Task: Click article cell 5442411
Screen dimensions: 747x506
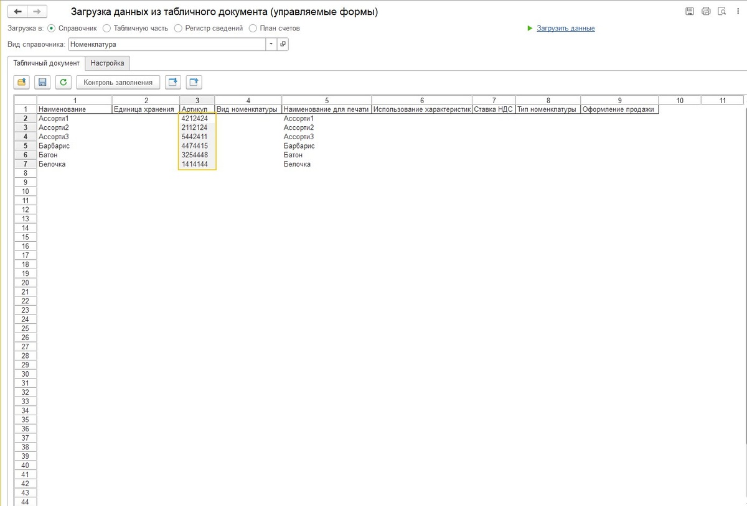Action: [x=197, y=137]
